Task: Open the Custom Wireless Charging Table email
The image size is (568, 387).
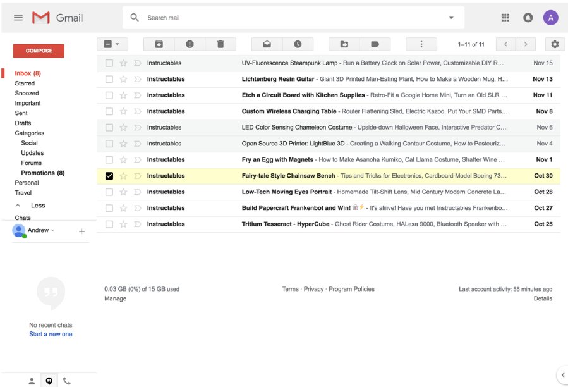Action: (328, 111)
